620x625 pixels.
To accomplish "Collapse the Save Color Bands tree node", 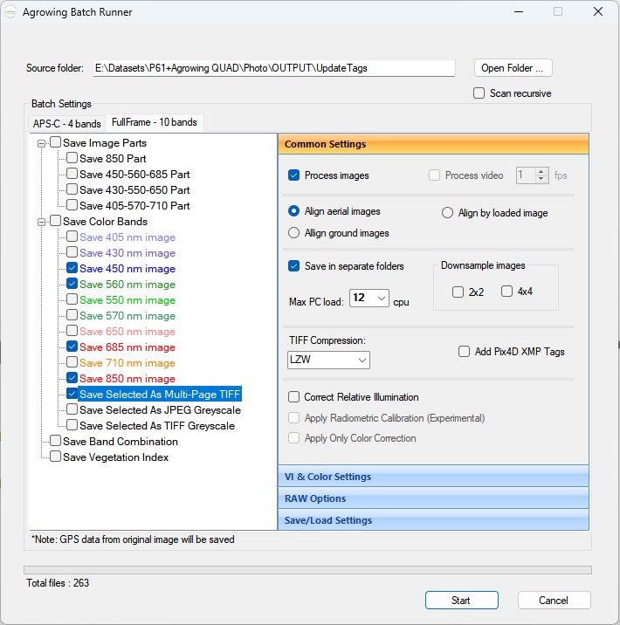I will [x=41, y=222].
